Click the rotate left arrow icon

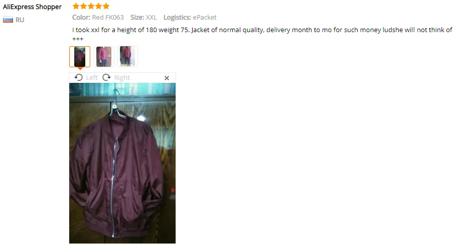(79, 77)
